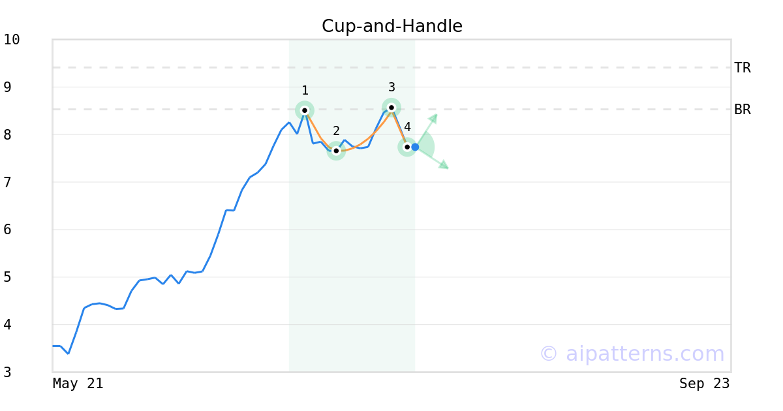Click the BR resistance line label
The image size is (783, 411).
click(743, 110)
